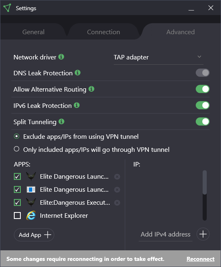
Task: Click the Split Tunneling info icon
Action: [x=62, y=122]
